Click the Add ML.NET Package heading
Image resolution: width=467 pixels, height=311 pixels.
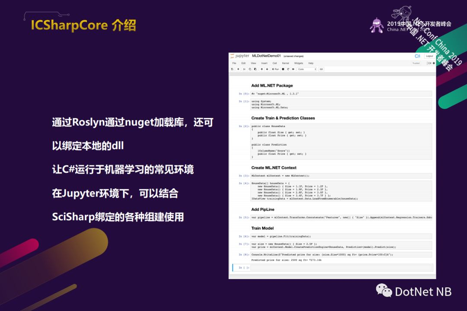[272, 86]
